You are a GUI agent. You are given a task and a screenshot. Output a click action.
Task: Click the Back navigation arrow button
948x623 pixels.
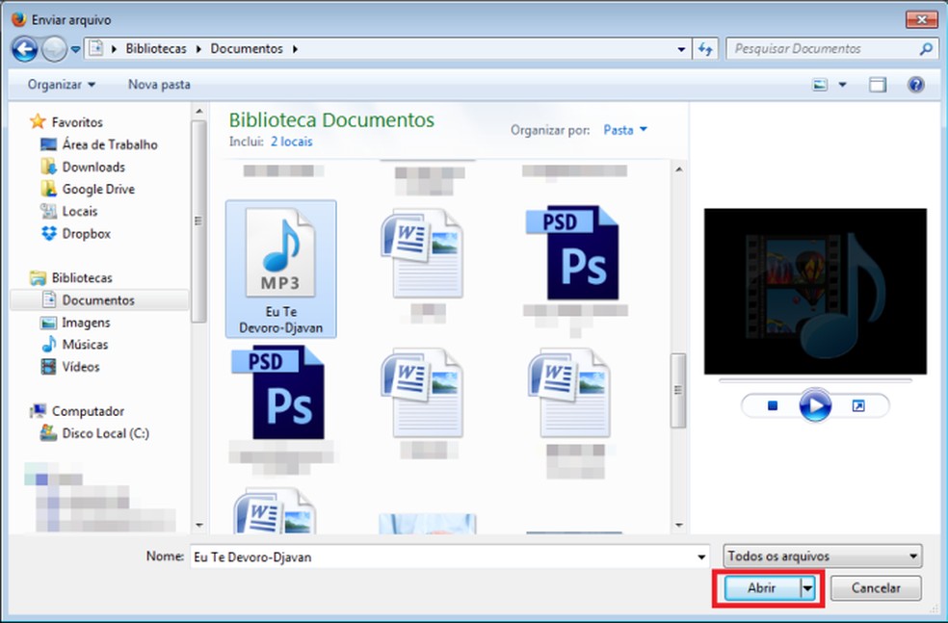25,48
